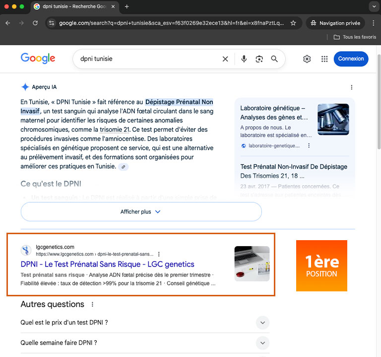Open a new browser tab

click(x=127, y=6)
